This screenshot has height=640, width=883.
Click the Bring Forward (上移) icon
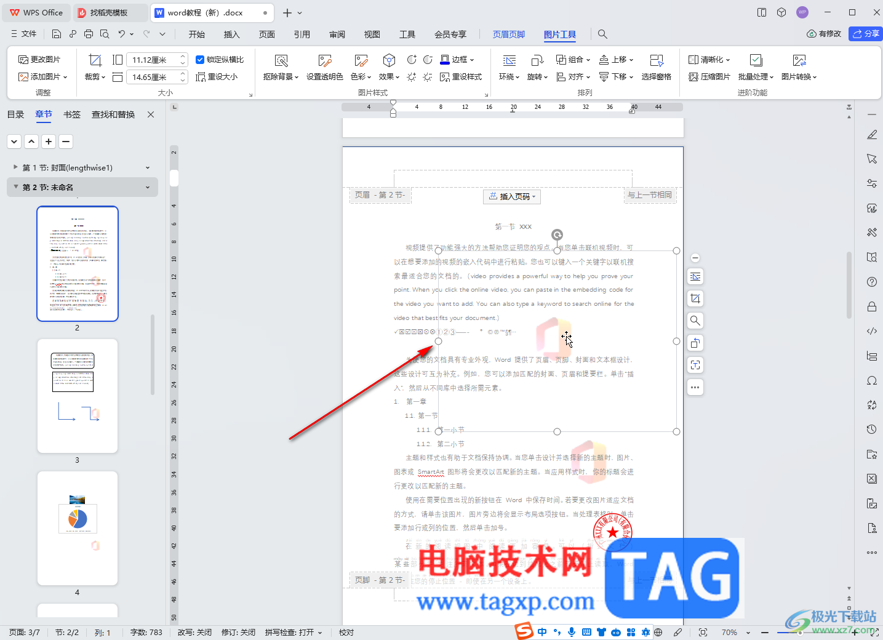[x=604, y=60]
